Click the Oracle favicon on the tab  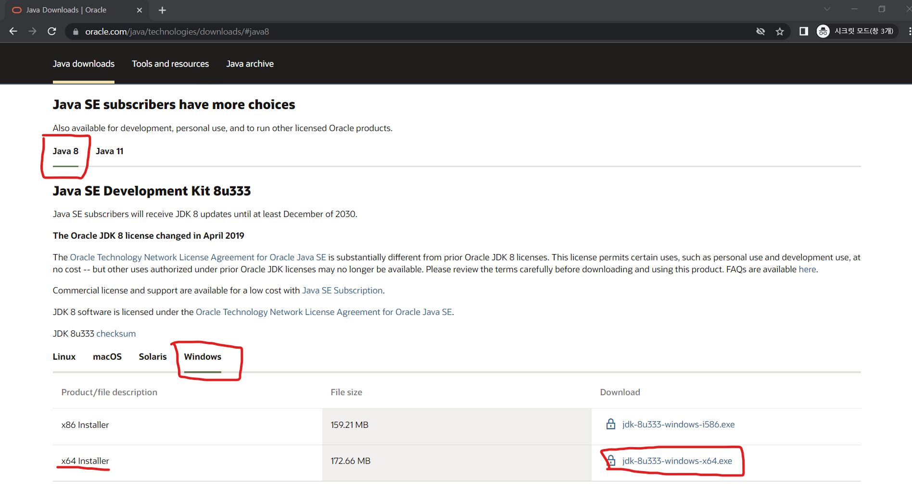click(x=17, y=10)
